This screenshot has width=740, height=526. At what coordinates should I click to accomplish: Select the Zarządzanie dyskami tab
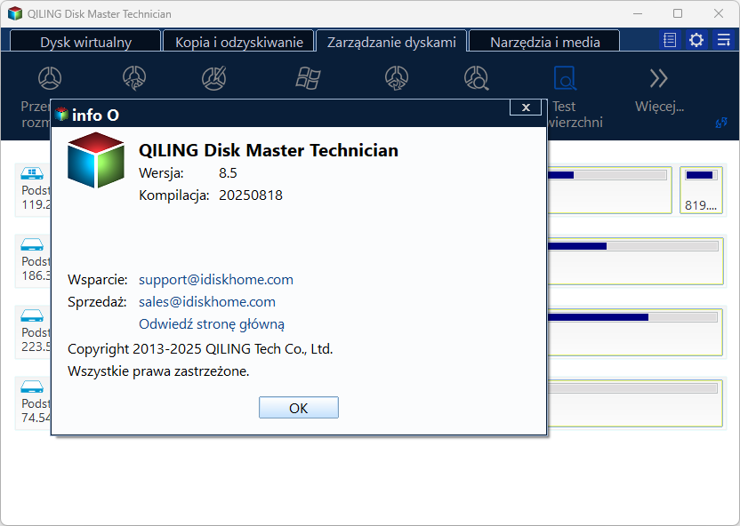391,42
